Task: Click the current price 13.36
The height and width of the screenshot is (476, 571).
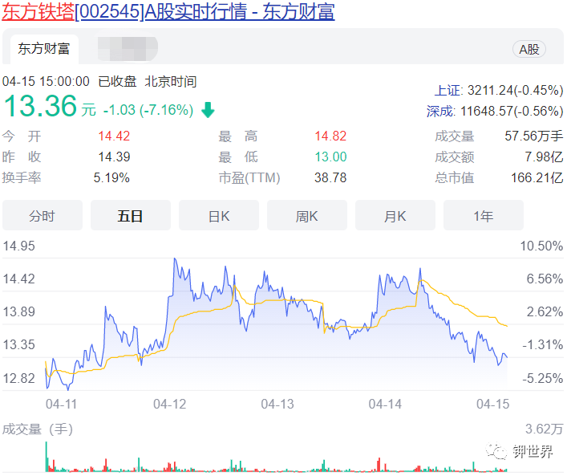Action: click(40, 106)
